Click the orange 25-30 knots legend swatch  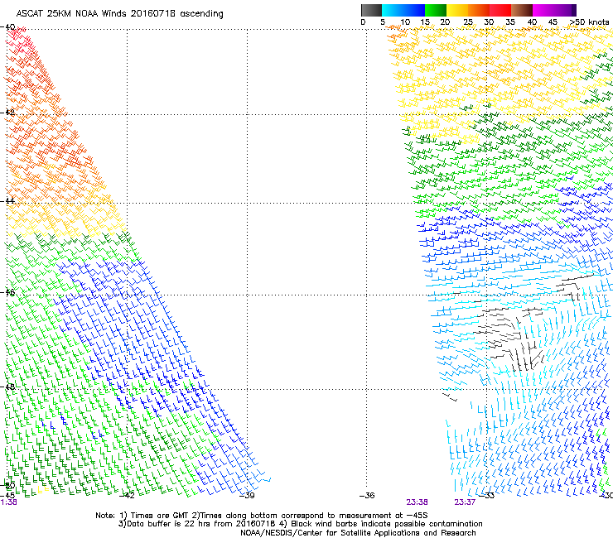point(479,10)
